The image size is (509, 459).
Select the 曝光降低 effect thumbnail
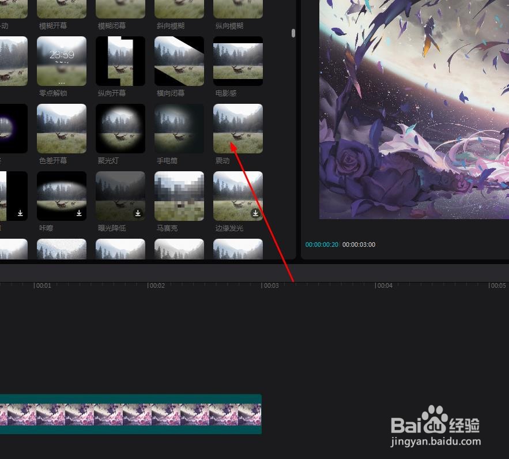click(x=120, y=196)
